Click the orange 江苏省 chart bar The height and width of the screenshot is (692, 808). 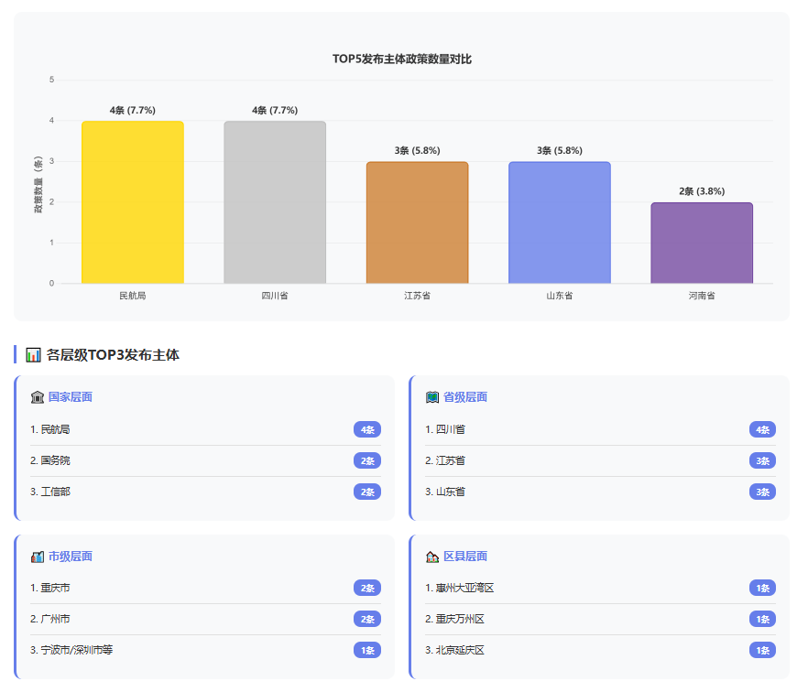[x=417, y=222]
